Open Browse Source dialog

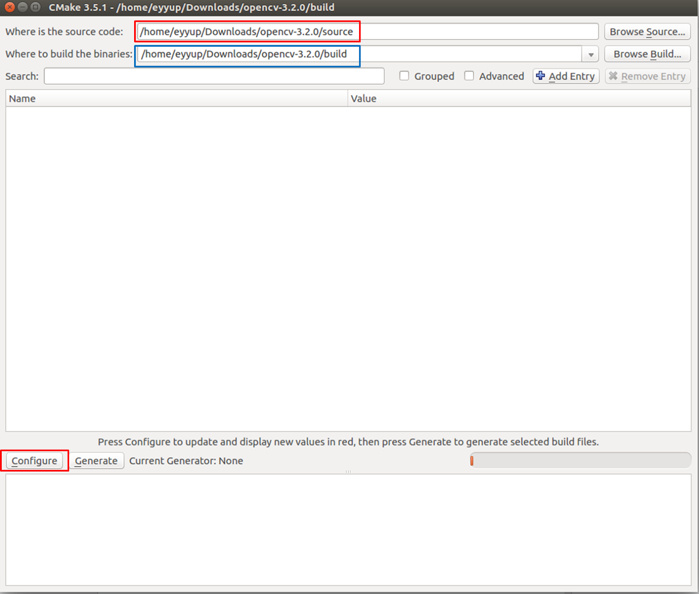click(x=647, y=31)
